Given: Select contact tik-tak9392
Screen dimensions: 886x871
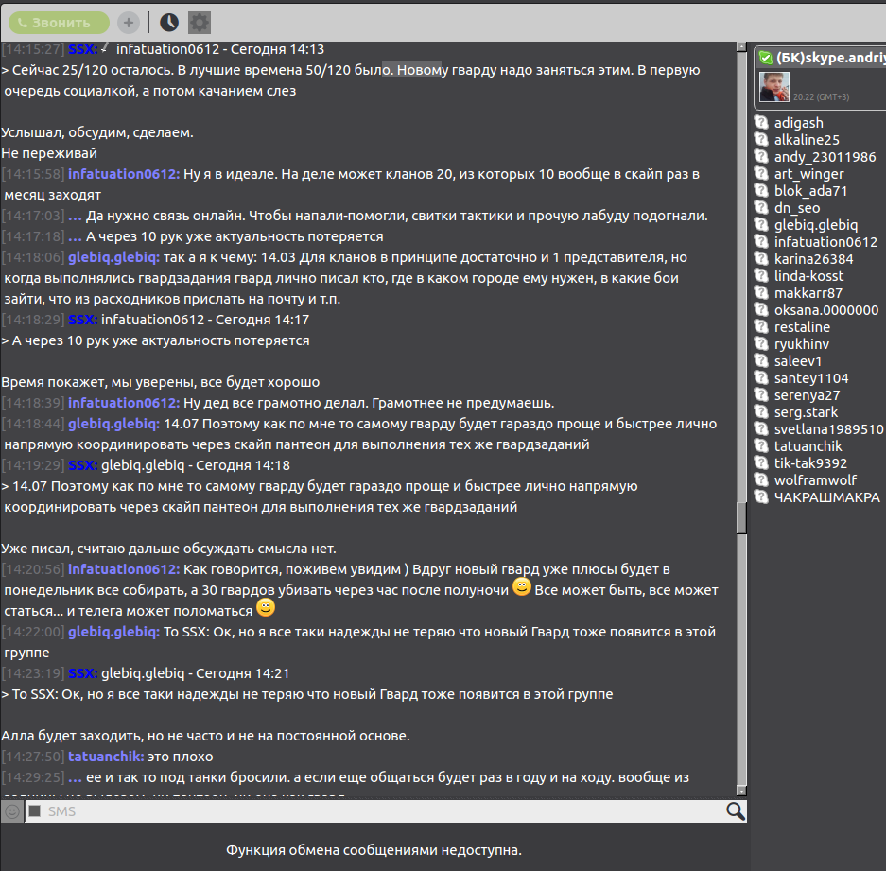Looking at the screenshot, I should 810,462.
